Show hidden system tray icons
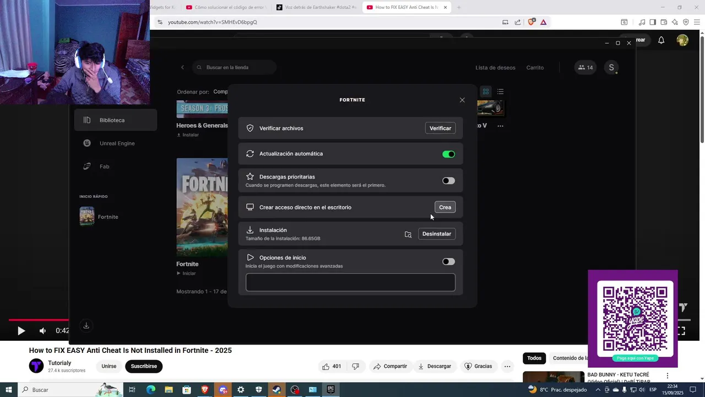 [x=598, y=390]
